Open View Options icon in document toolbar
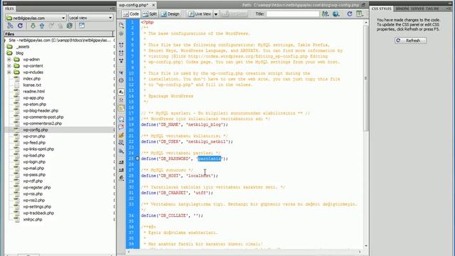This screenshot has width=455, height=256. coord(360,14)
